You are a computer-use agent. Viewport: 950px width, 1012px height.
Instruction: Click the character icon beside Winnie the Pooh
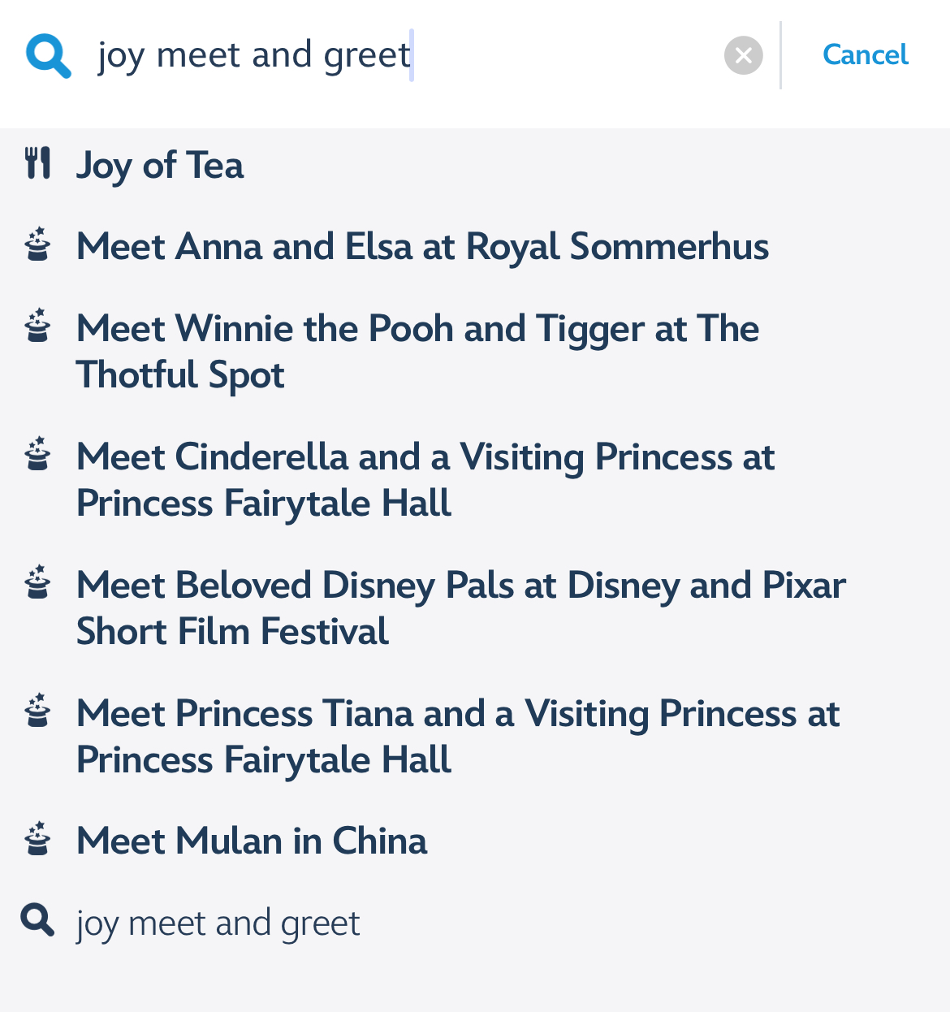tap(37, 327)
